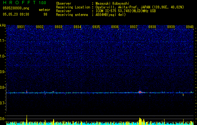Click the antenna A504HB(yagi 4el) text
This screenshot has height=125, width=197.
[x=111, y=15]
